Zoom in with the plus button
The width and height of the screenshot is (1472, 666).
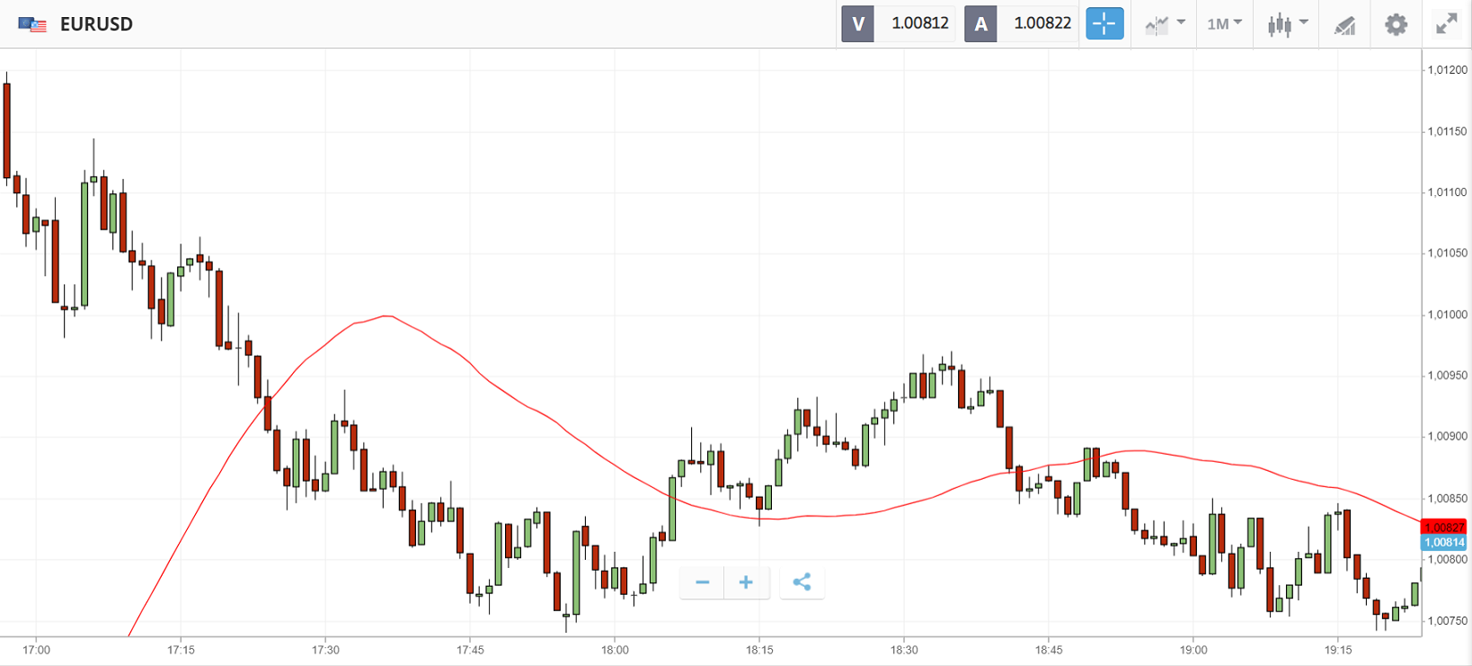[x=746, y=582]
